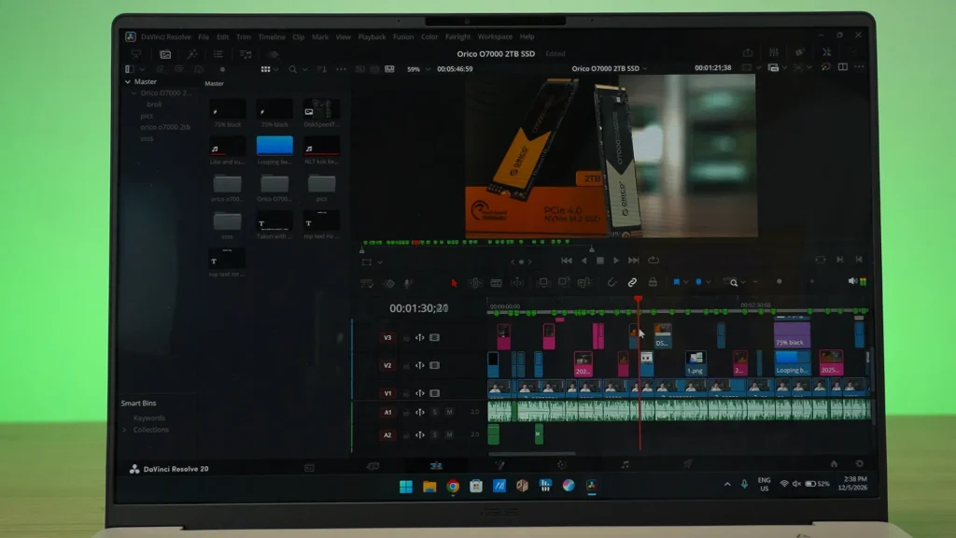Select the purple "75% black" timeline clip
The height and width of the screenshot is (538, 956).
click(792, 334)
